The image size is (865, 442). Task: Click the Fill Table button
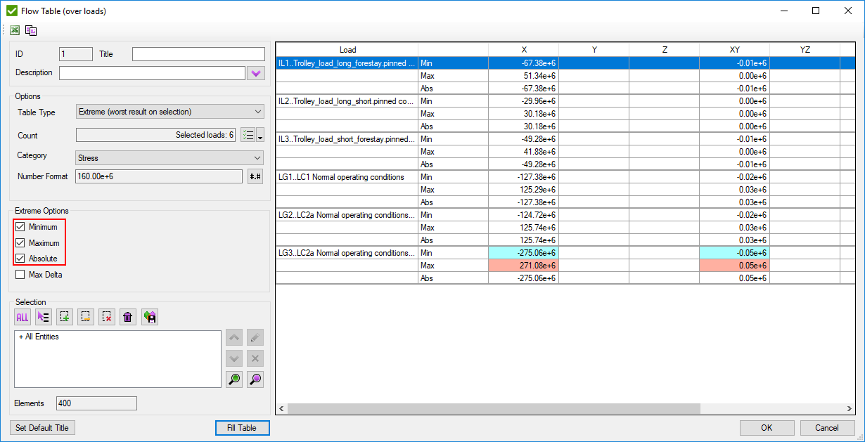point(243,428)
